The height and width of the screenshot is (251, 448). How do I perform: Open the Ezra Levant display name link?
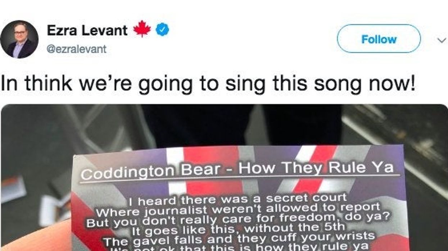click(x=87, y=31)
